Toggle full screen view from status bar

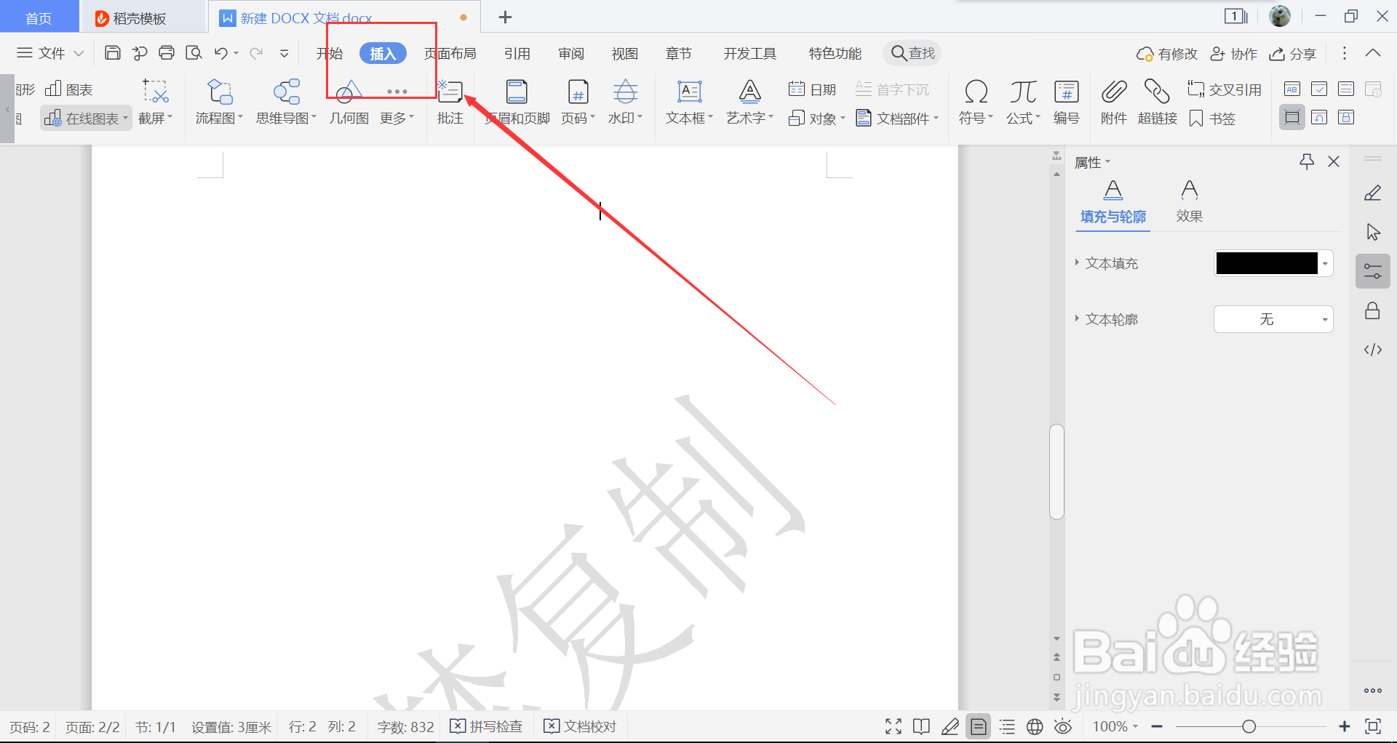[893, 726]
